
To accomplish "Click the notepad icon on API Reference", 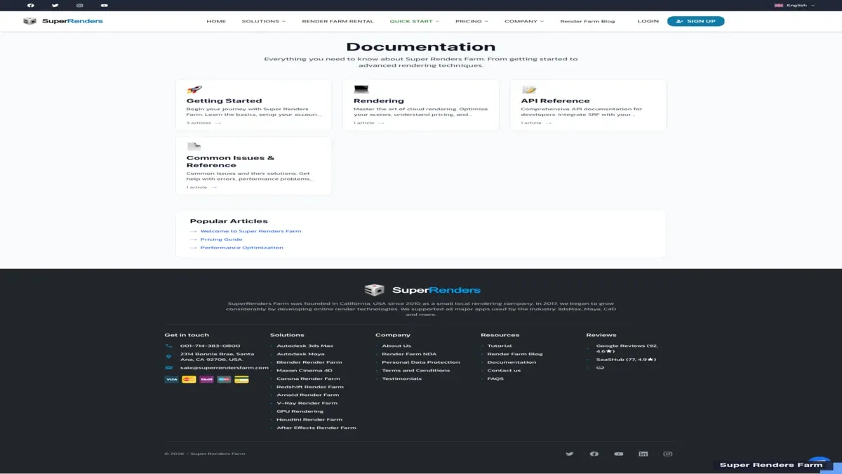I will [529, 90].
